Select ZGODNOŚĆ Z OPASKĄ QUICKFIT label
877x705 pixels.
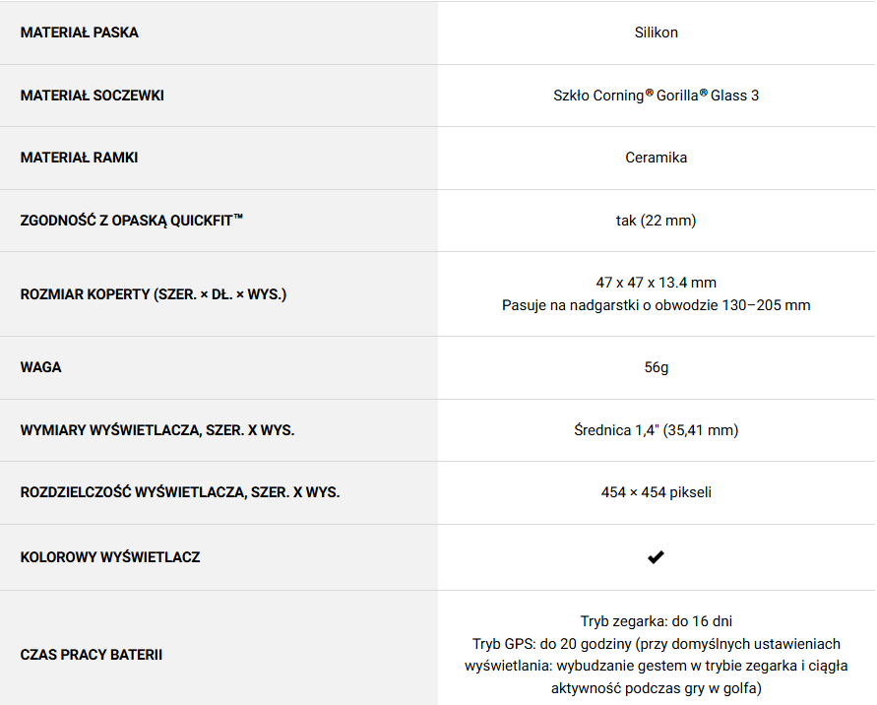point(132,221)
